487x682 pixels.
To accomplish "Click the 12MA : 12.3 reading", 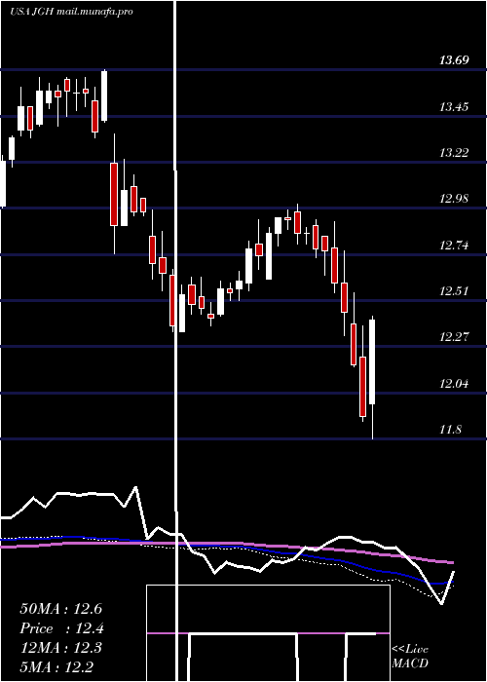I will pos(60,648).
